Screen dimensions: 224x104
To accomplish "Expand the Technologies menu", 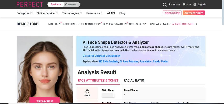I will (72, 13).
